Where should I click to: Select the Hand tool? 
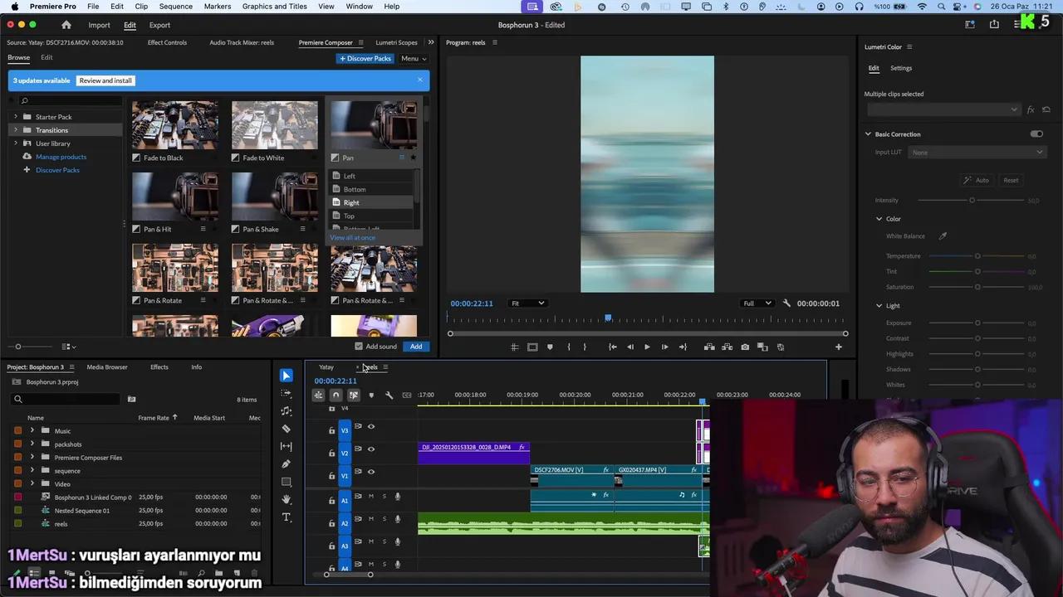(x=287, y=499)
